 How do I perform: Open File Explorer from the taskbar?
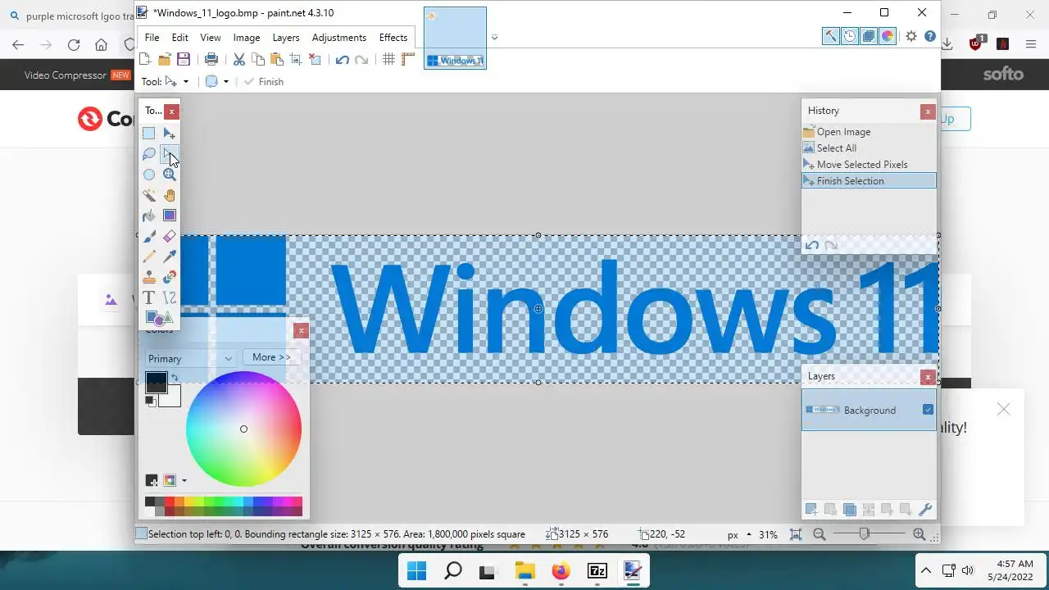524,571
